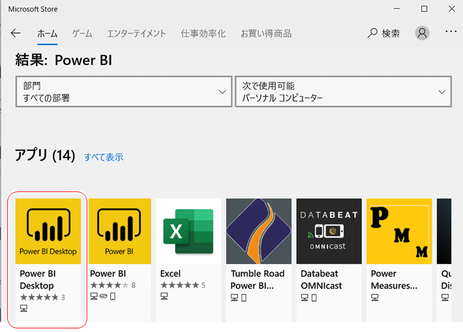Open the エンターテイメント tab

point(136,34)
